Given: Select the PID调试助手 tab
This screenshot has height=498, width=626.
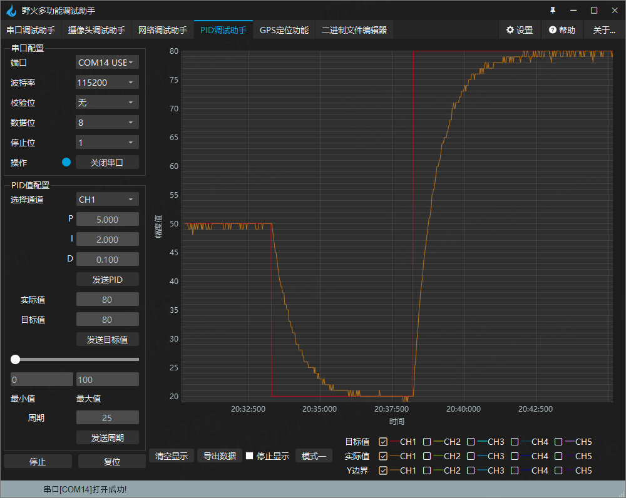Looking at the screenshot, I should 223,30.
